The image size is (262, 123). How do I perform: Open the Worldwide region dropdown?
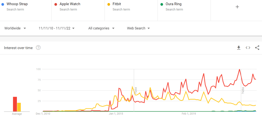tap(15, 28)
